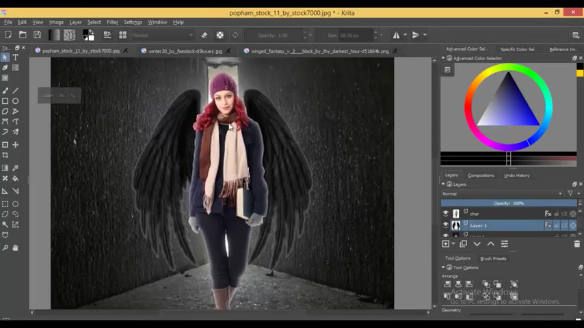584x328 pixels.
Task: Delete layer using trash icon
Action: (576, 244)
